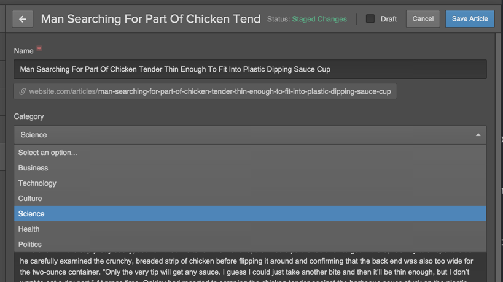Viewport: 503px width, 282px height.
Task: Save the article
Action: pos(470,19)
